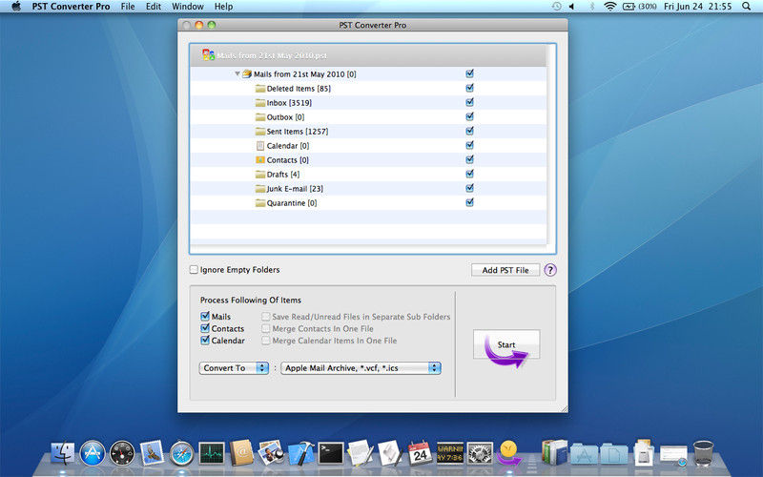Uncheck the Quarantine [0] checkbox

[469, 202]
